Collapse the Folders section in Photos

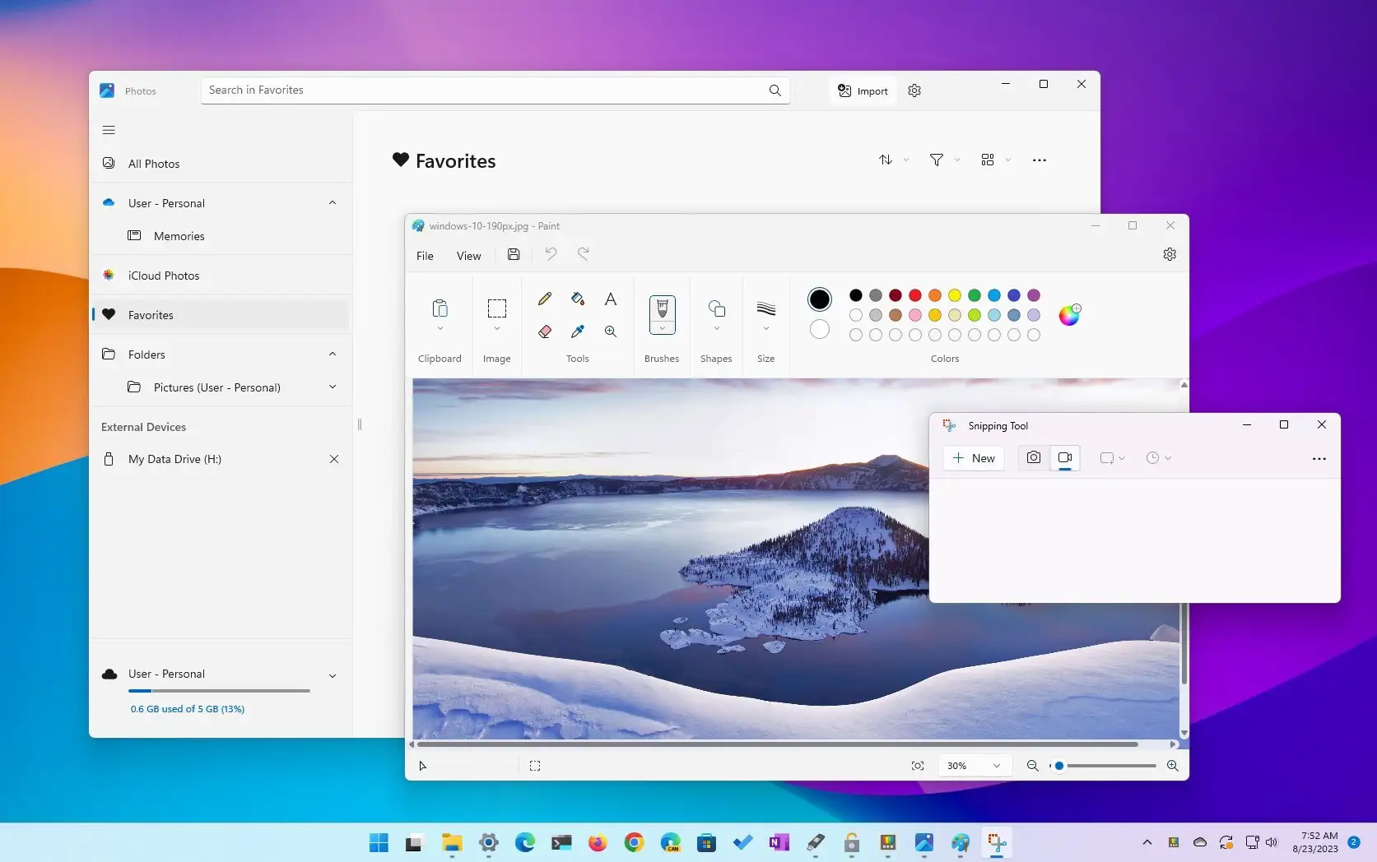(332, 354)
